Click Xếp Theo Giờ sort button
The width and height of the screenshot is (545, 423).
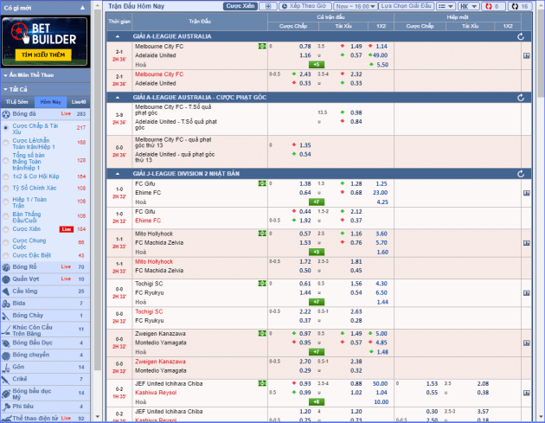(x=305, y=6)
